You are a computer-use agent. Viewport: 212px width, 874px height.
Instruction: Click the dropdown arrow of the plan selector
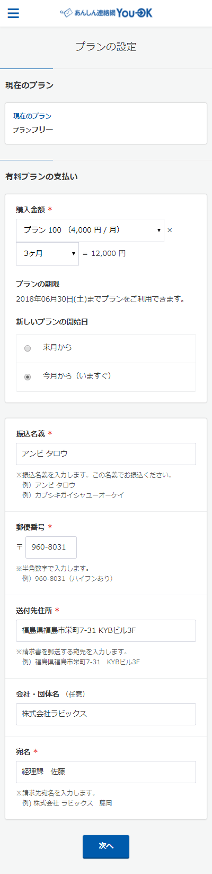click(x=159, y=230)
